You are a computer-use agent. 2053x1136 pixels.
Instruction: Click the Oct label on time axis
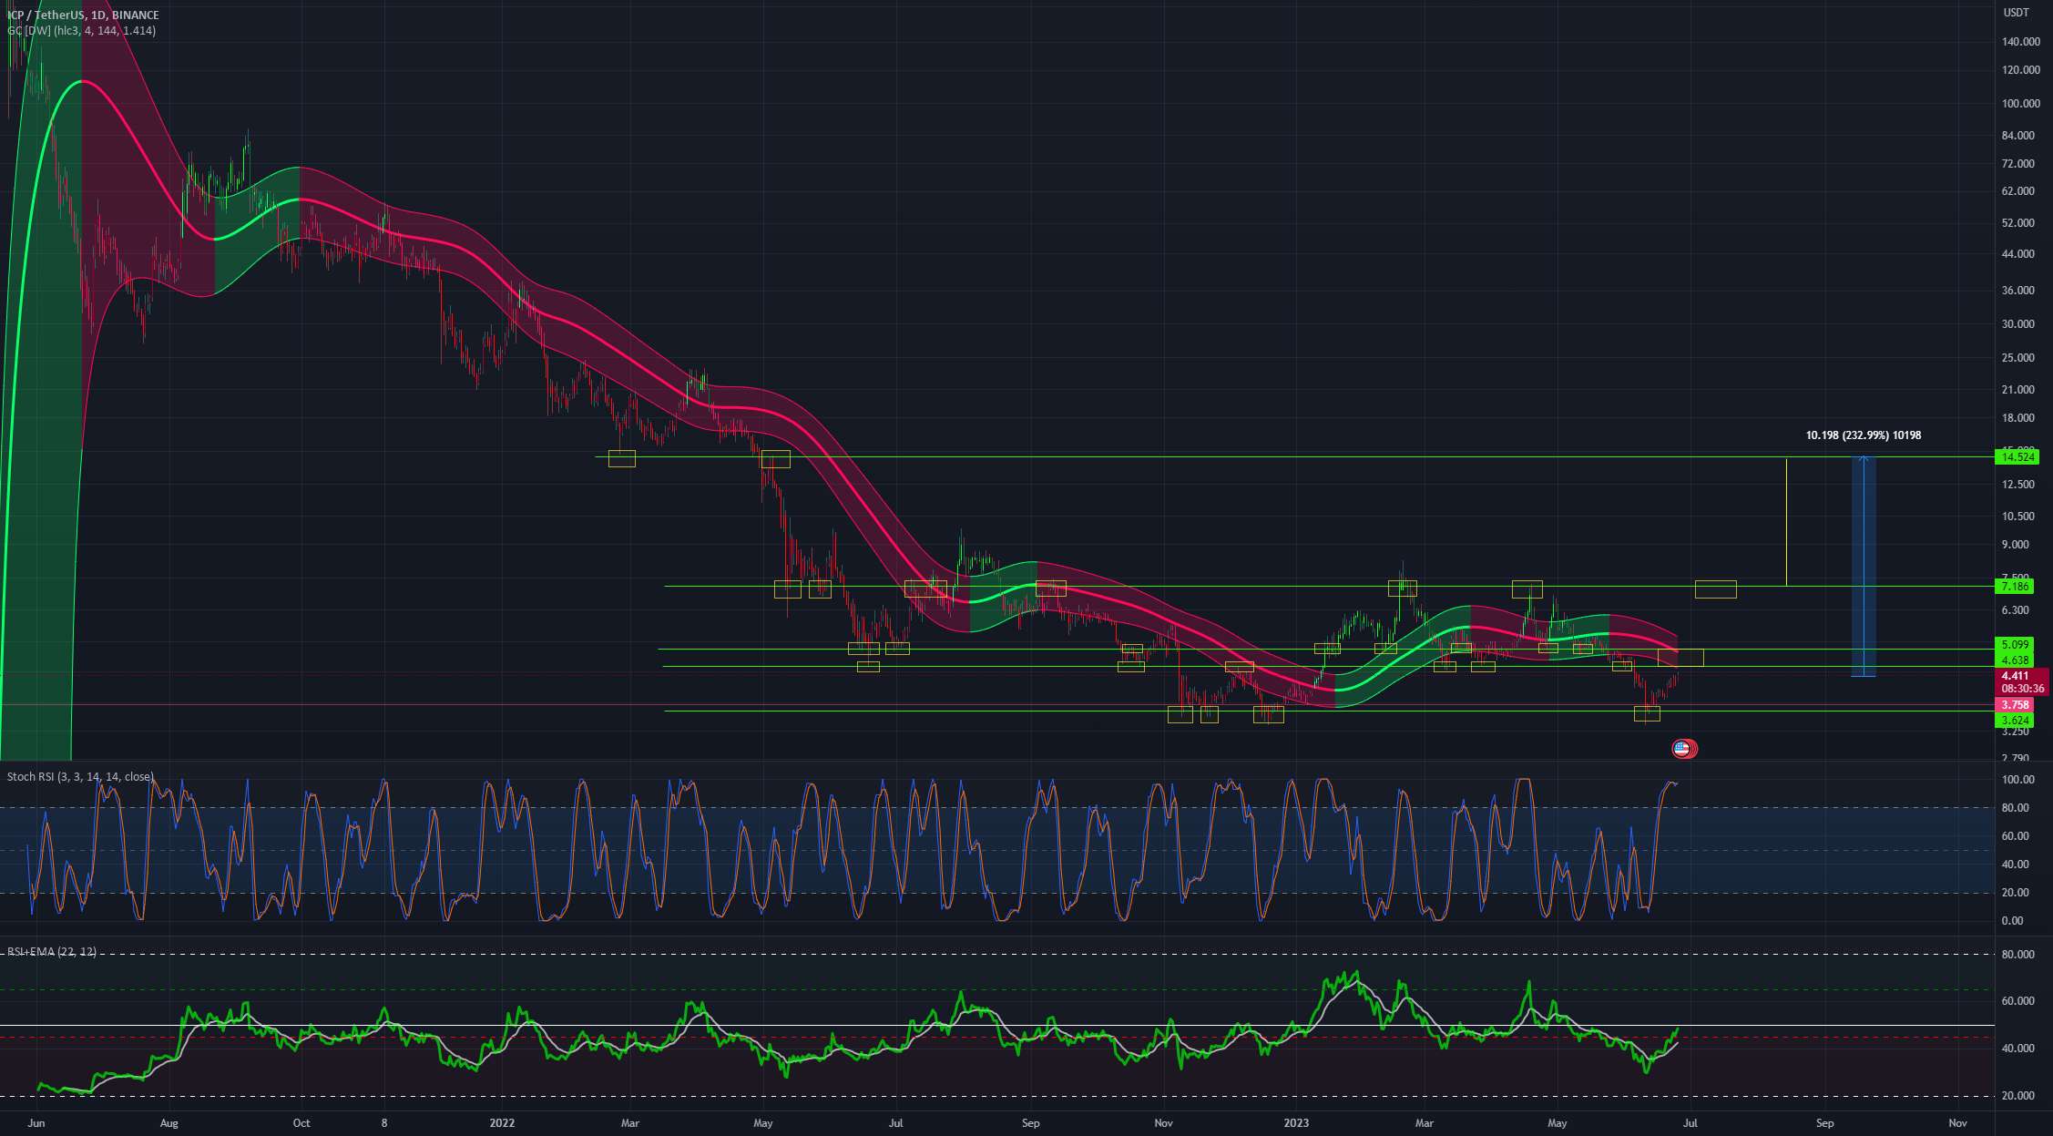point(301,1122)
